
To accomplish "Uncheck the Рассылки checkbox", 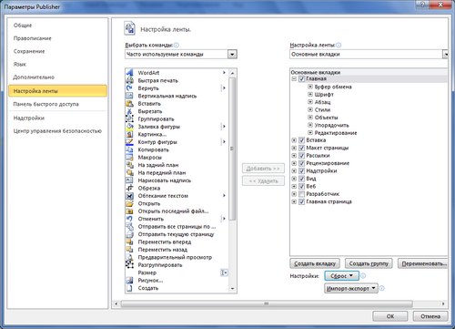I will [302, 156].
